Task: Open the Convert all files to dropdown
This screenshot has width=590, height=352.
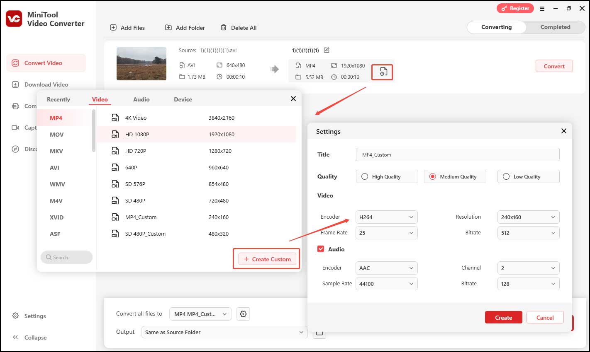Action: (x=200, y=314)
